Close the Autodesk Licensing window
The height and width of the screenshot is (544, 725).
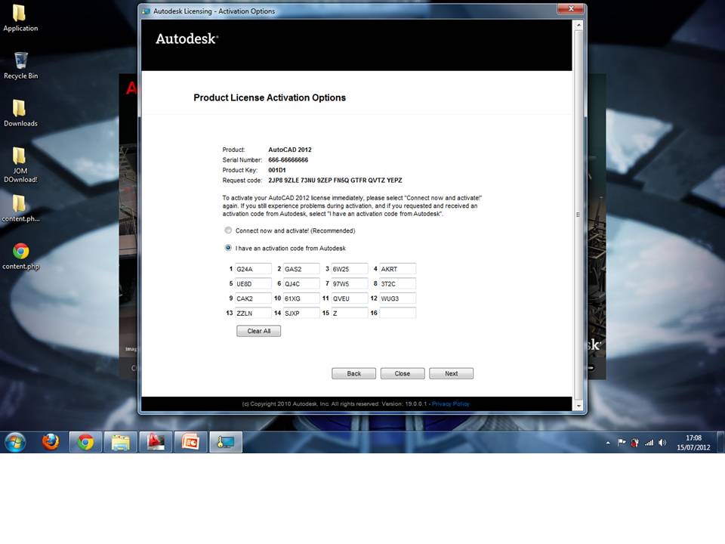(x=571, y=9)
